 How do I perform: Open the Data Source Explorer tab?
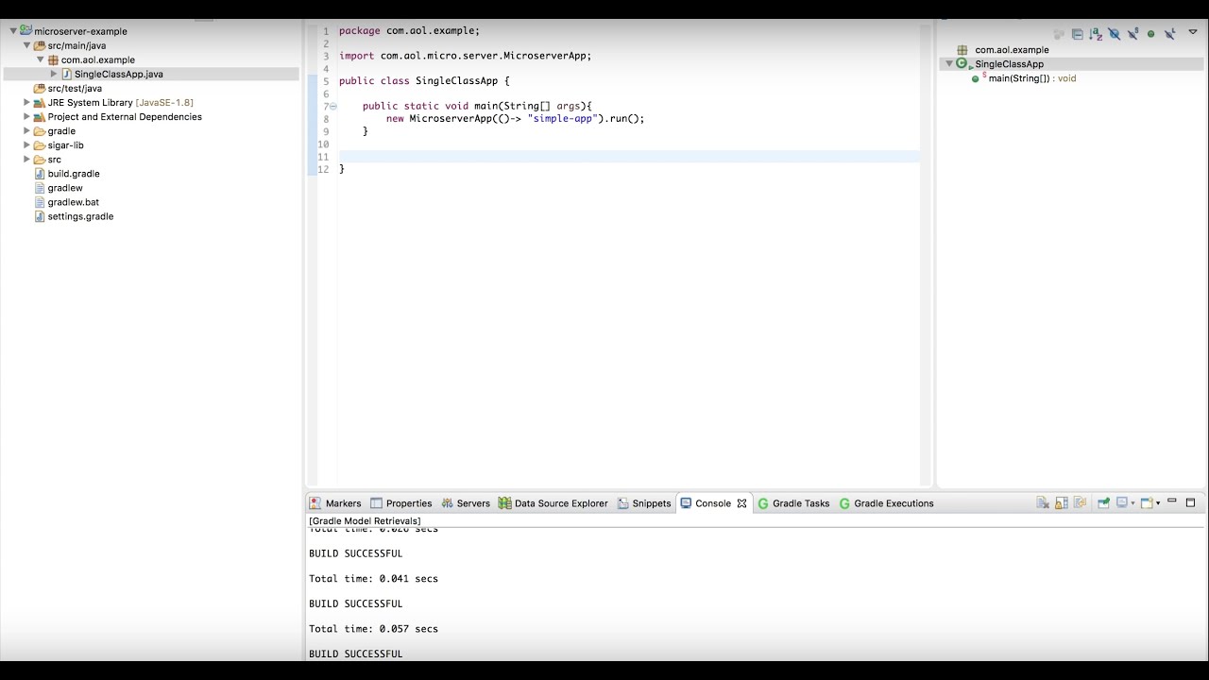pos(553,503)
